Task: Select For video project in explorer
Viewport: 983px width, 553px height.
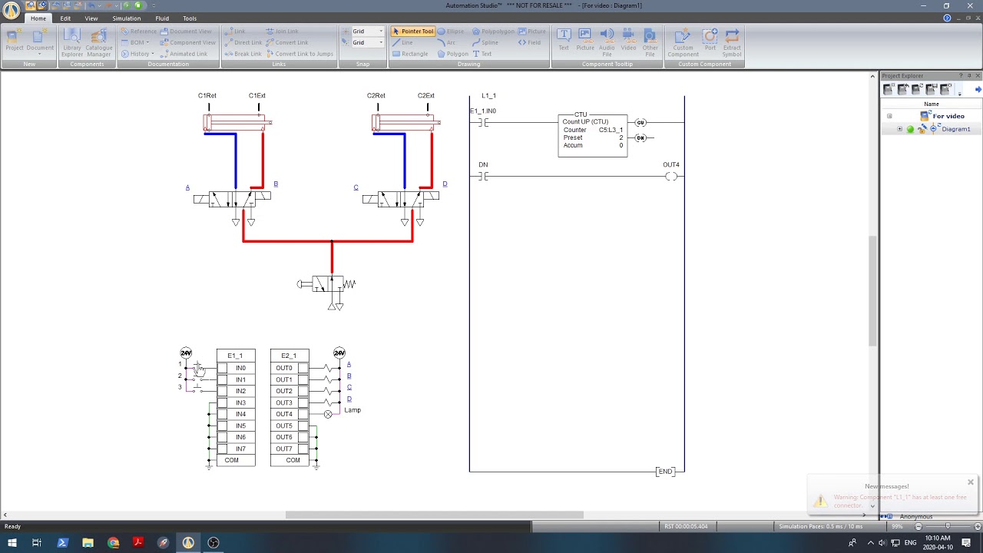Action: pyautogui.click(x=948, y=116)
